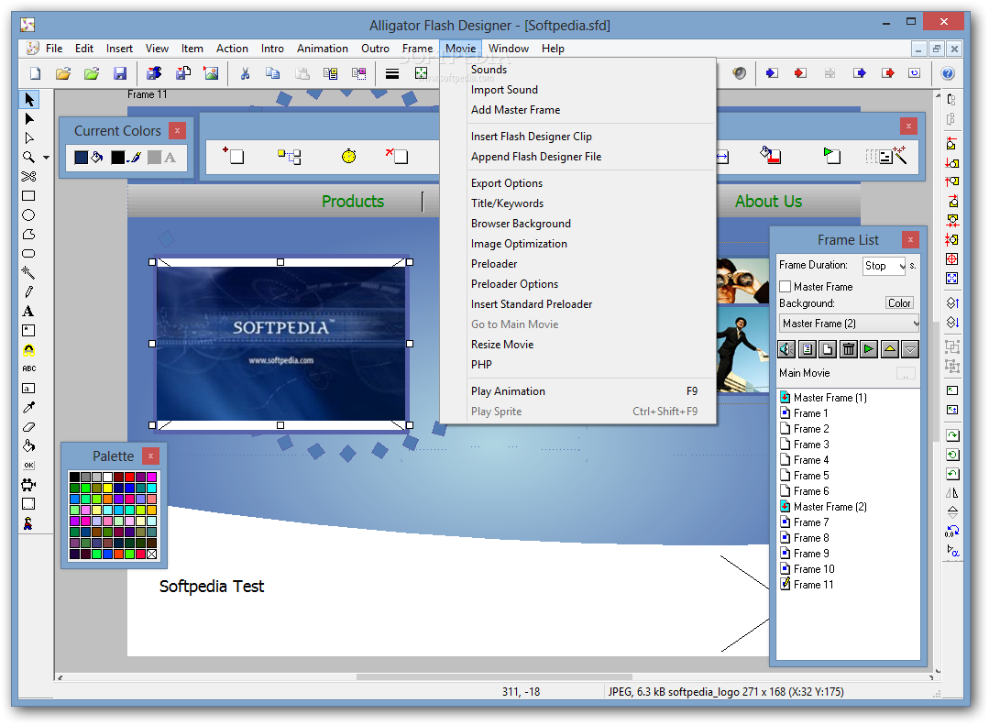
Task: Open the Animation menu
Action: pyautogui.click(x=323, y=49)
